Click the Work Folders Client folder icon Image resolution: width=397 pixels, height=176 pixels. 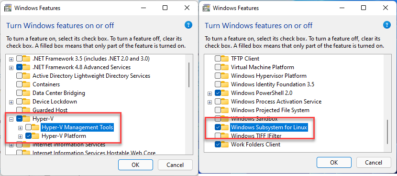pos(225,145)
